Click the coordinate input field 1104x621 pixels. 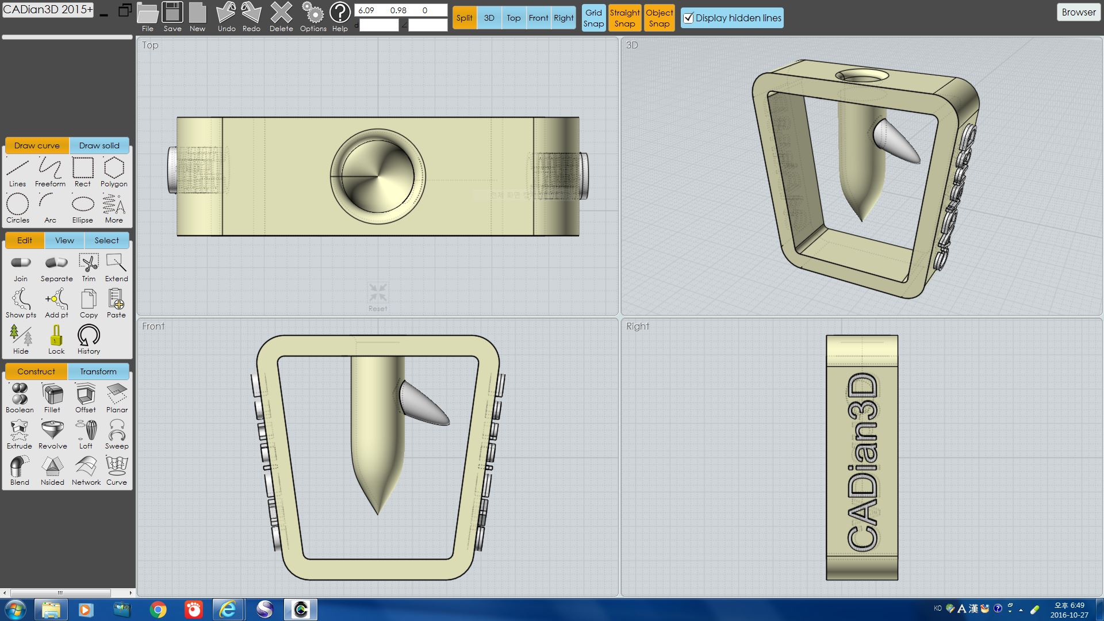coord(401,10)
